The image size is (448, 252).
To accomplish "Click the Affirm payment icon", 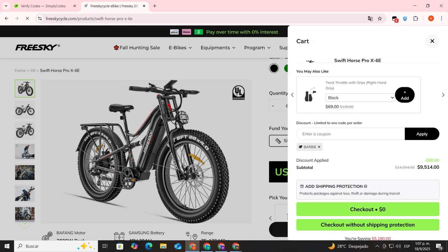I will (x=174, y=32).
